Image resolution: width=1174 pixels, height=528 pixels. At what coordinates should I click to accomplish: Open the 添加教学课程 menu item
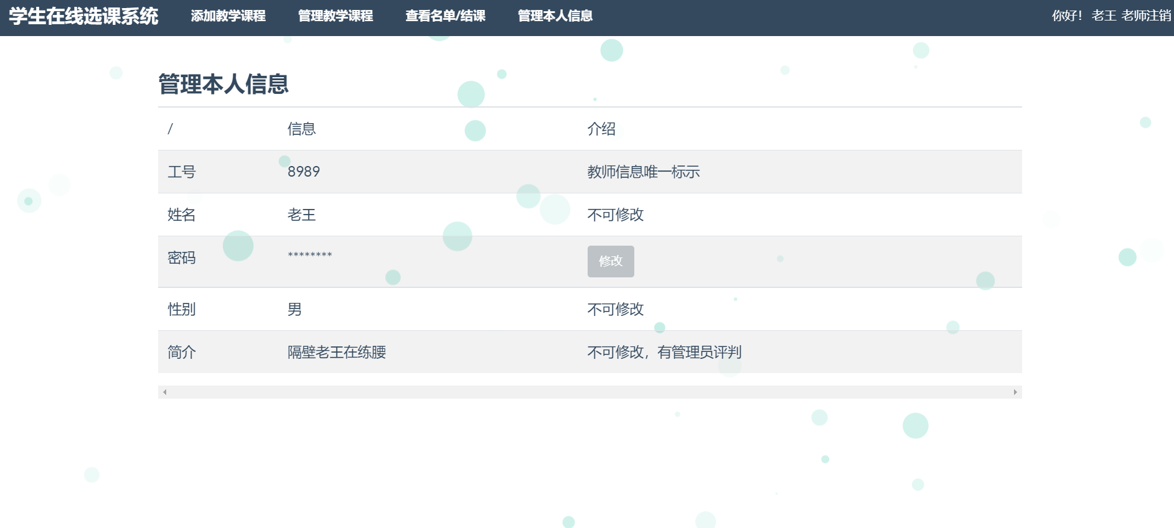coord(228,16)
